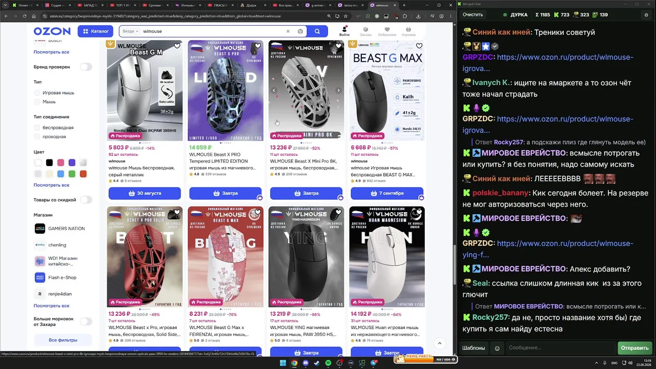Open a new browser tab
This screenshot has height=369, width=656.
tap(404, 5)
